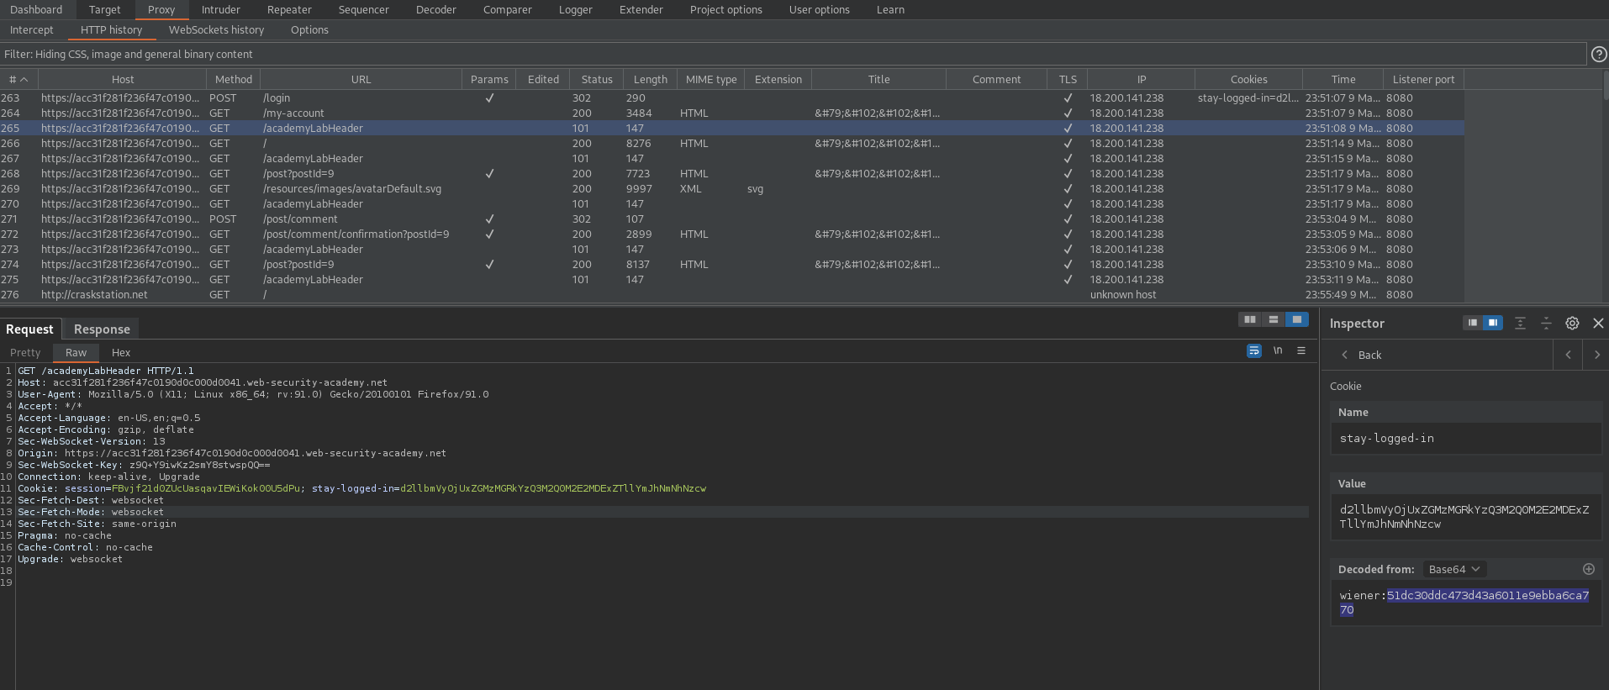
Task: Click the history filter bar
Action: (793, 54)
